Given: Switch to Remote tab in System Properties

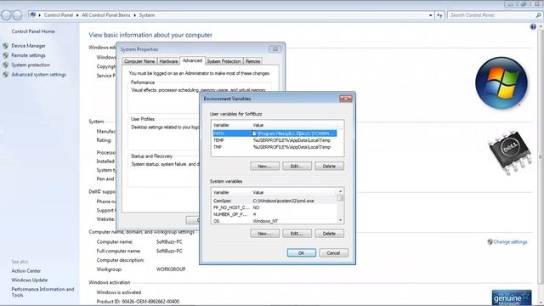Looking at the screenshot, I should coord(252,61).
